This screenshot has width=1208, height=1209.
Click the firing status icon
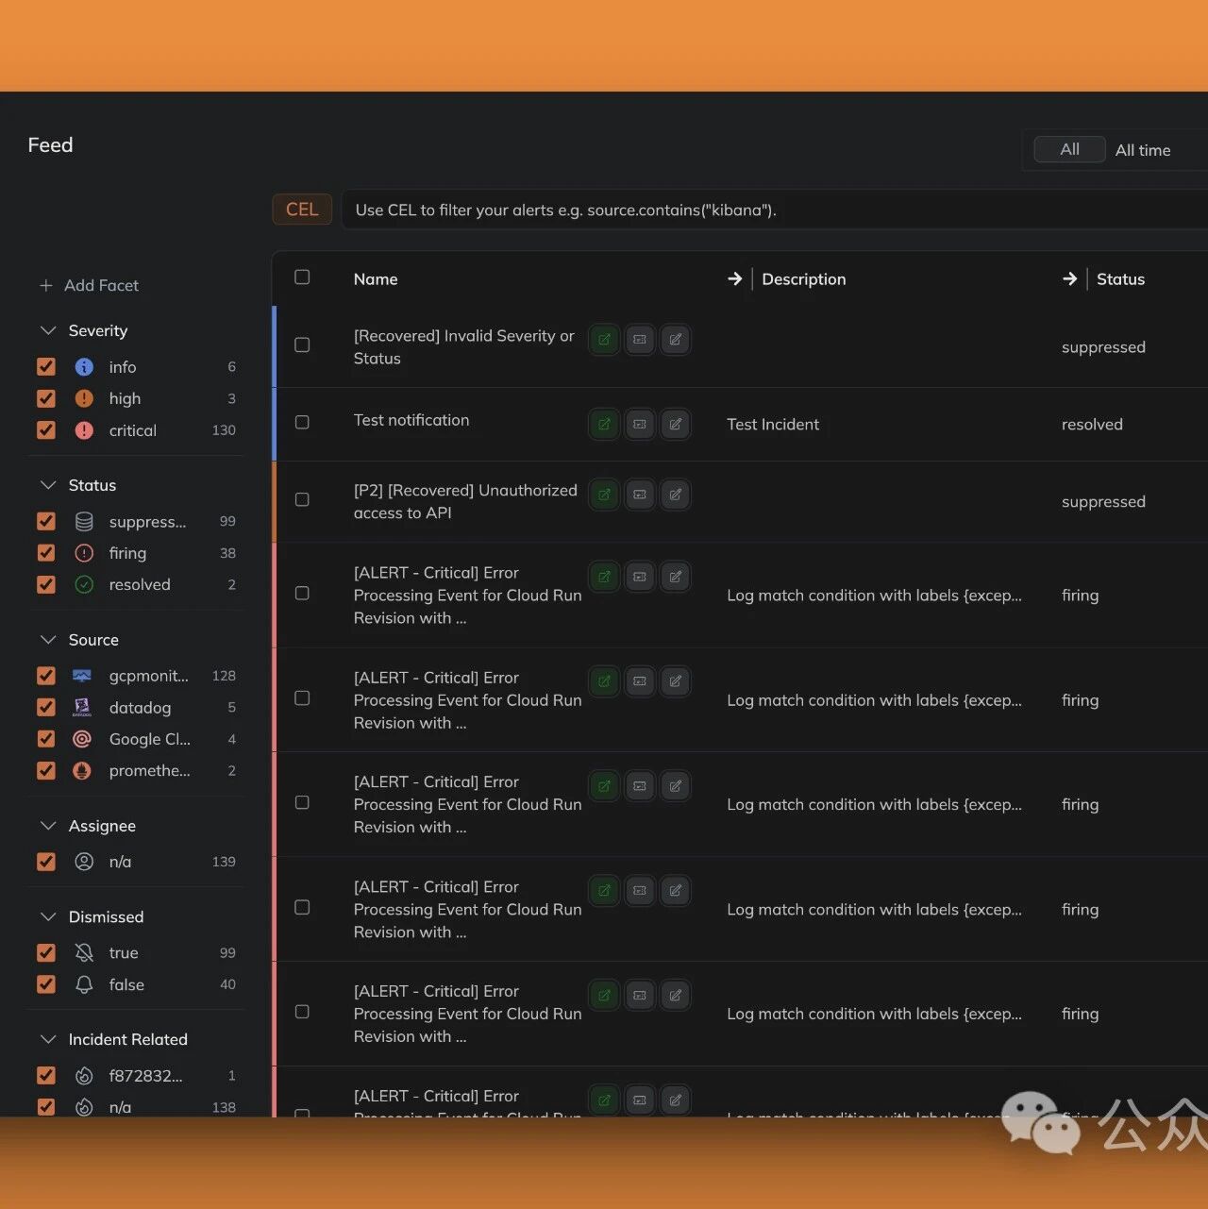(x=84, y=553)
